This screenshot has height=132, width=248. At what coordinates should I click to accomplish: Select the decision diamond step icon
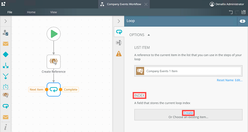pyautogui.click(x=6, y=55)
